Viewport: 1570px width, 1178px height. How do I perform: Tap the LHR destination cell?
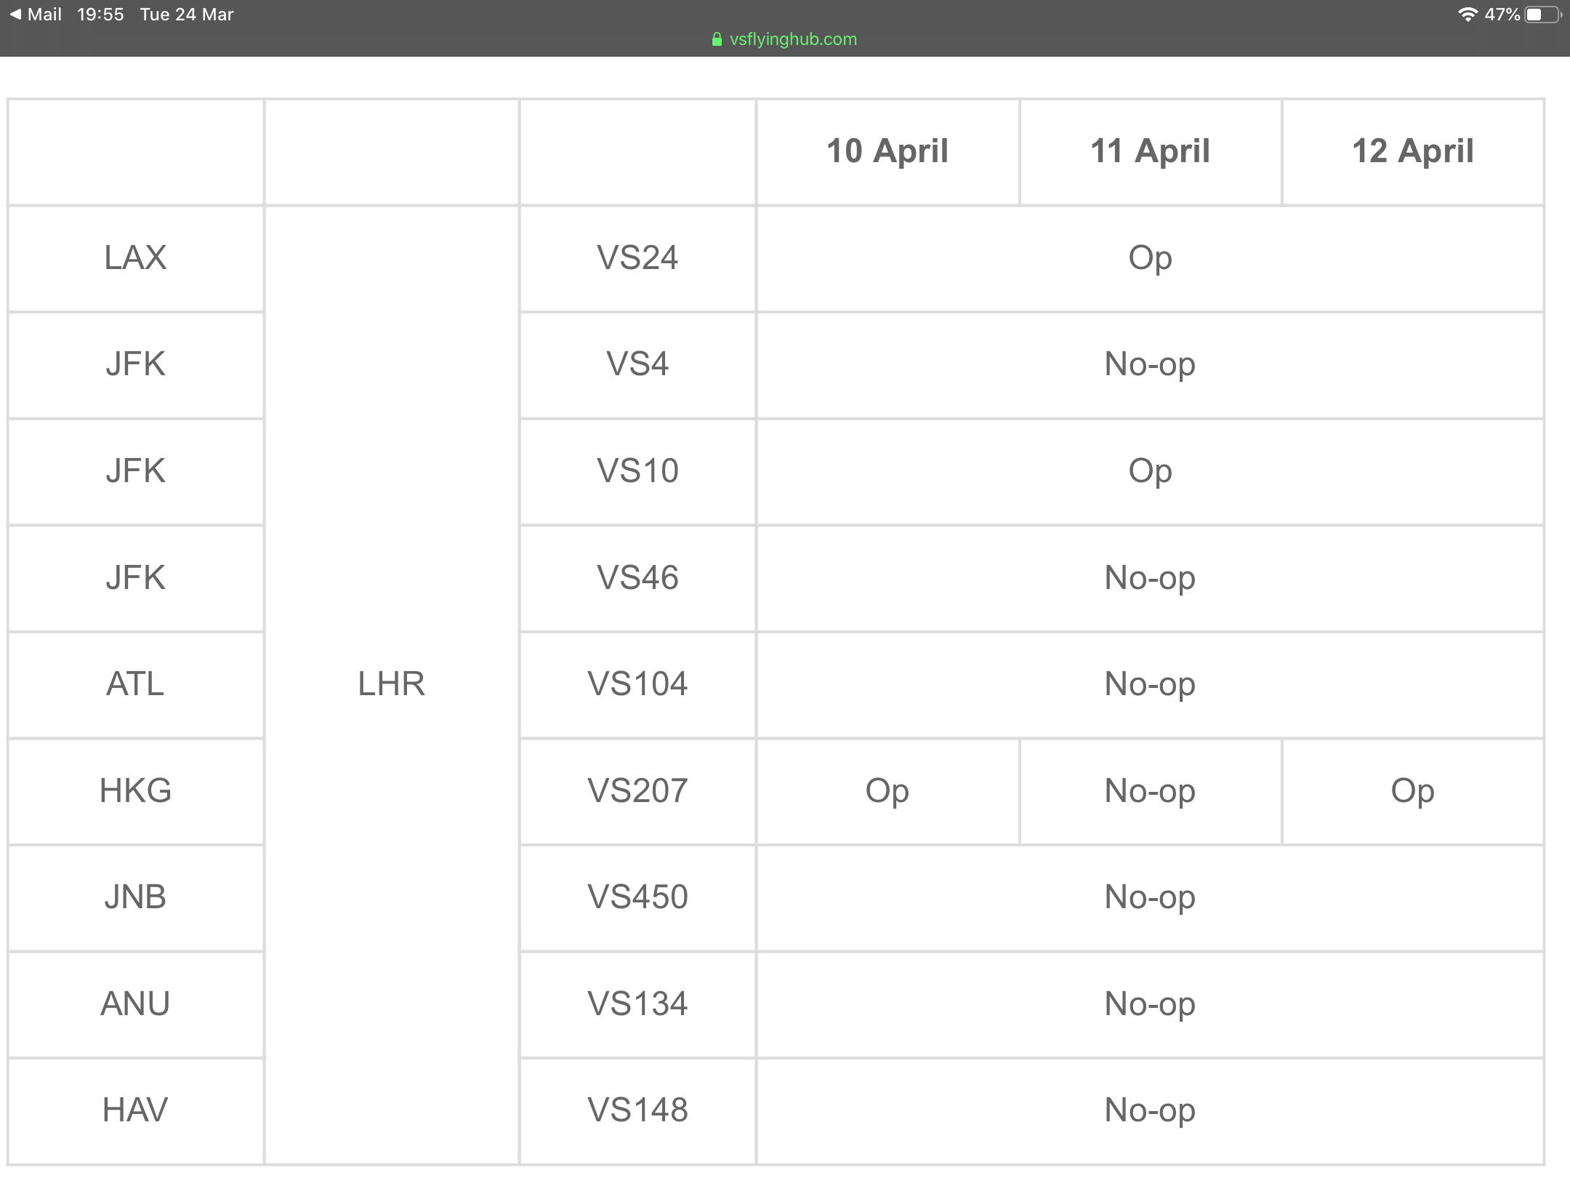tap(391, 684)
